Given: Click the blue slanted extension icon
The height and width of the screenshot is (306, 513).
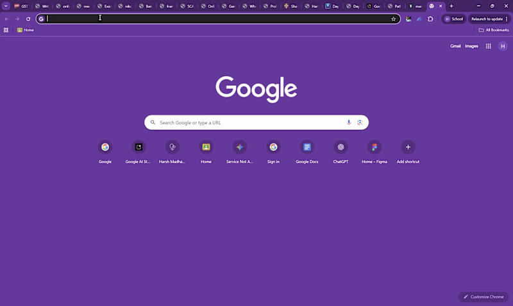Looking at the screenshot, I should [419, 19].
